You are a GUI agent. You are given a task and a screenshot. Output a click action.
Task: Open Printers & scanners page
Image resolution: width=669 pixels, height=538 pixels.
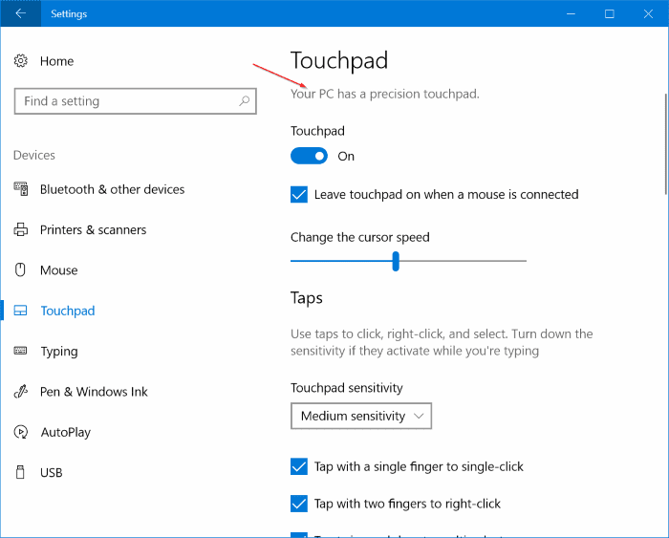pos(93,229)
